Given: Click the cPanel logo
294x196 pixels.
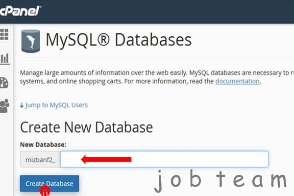Looking at the screenshot, I should (21, 10).
